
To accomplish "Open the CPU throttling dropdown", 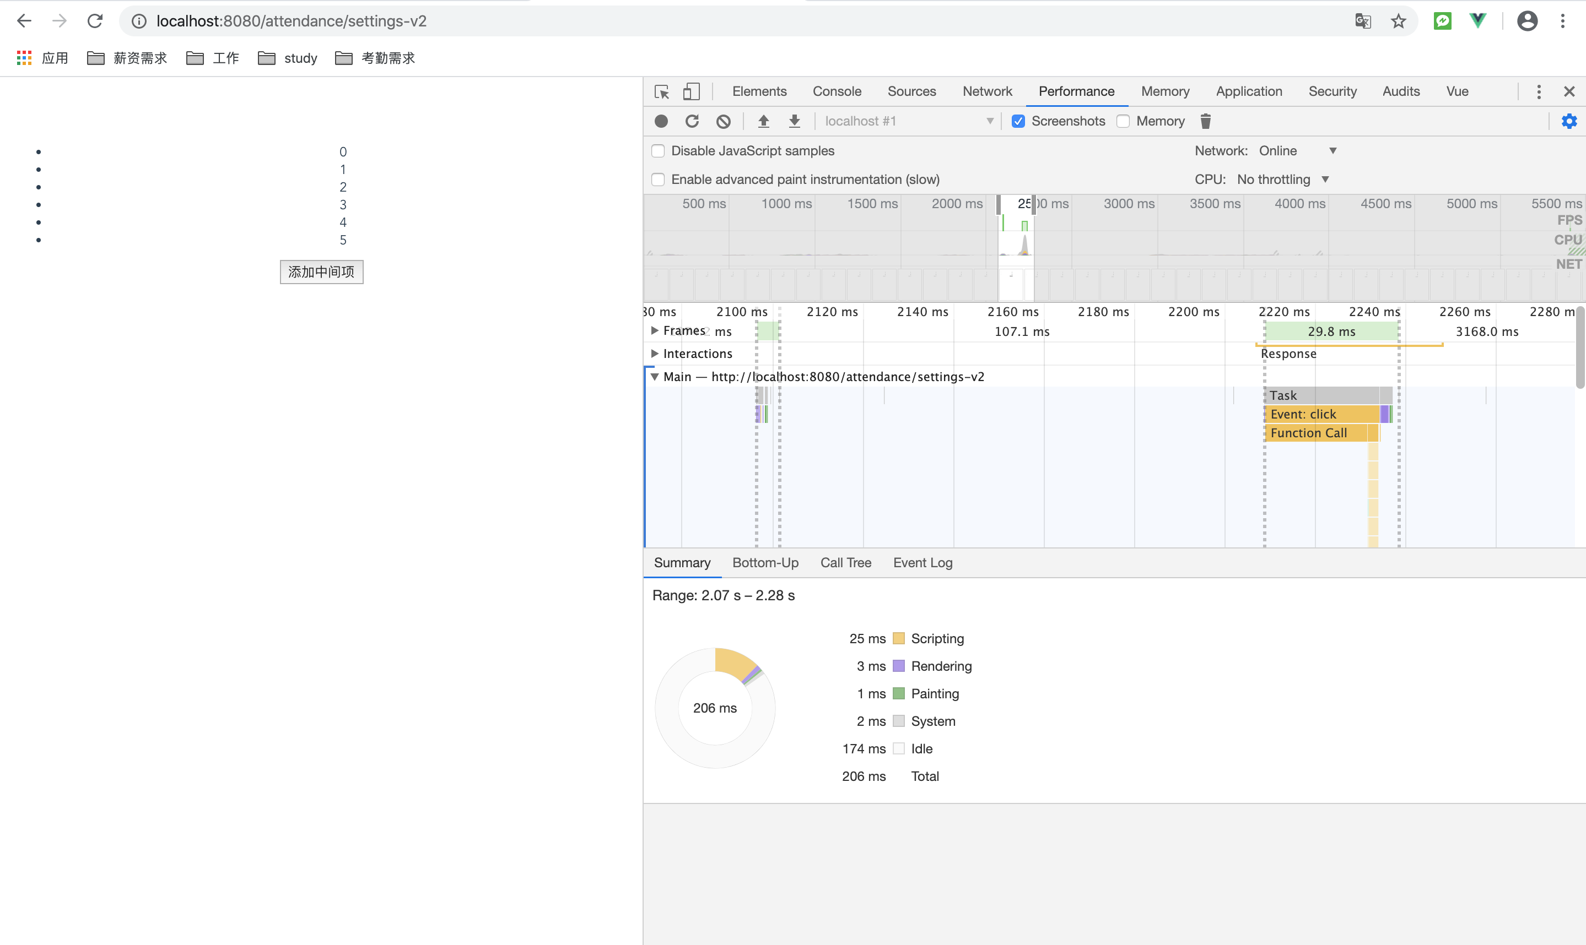I will [1282, 180].
